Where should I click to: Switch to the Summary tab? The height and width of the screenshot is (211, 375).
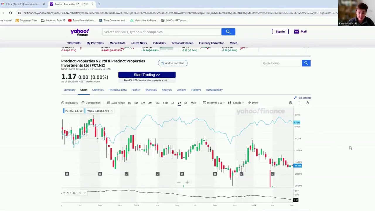point(69,90)
